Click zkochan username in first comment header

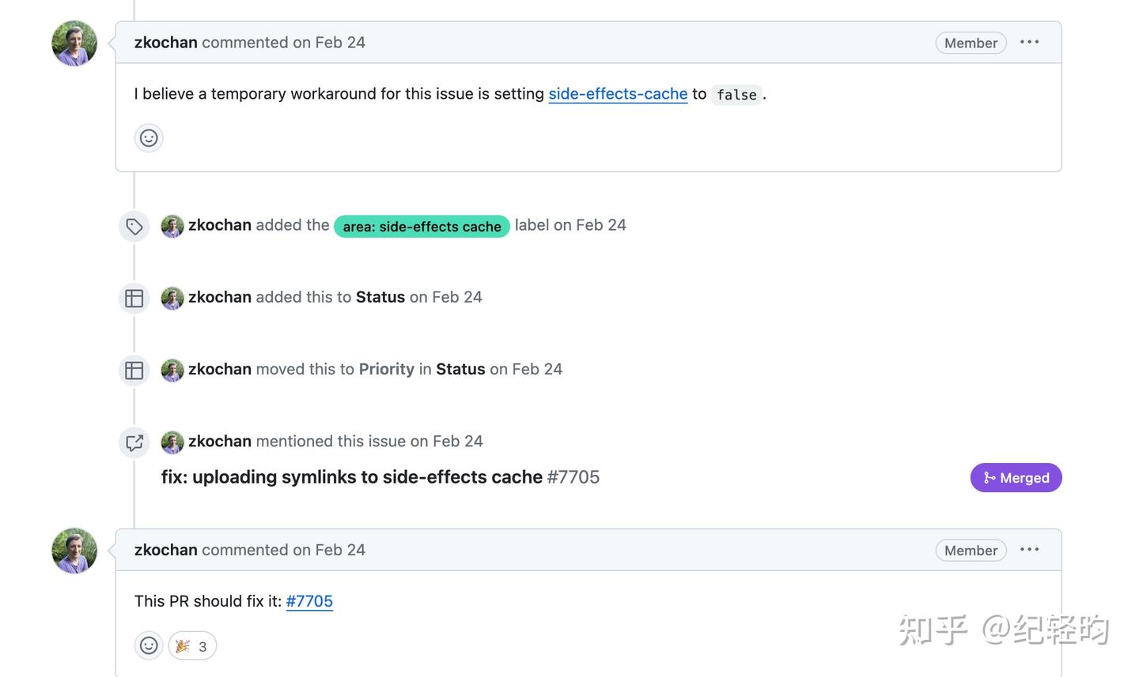click(166, 43)
